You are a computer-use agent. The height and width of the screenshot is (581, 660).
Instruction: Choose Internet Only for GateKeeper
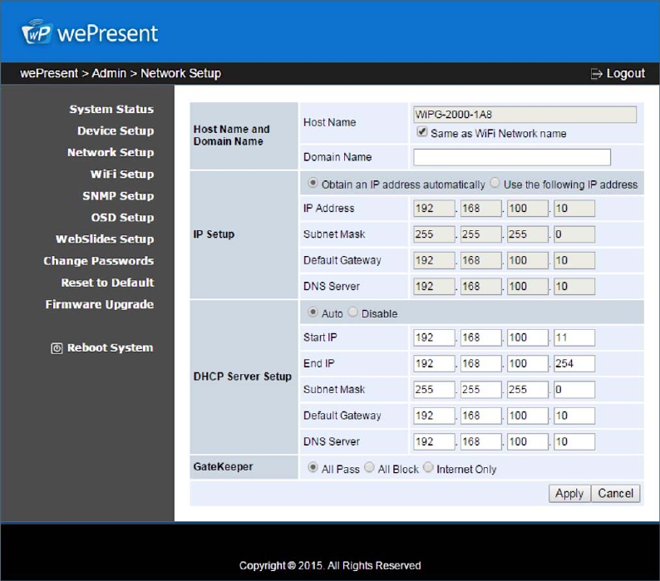click(428, 467)
